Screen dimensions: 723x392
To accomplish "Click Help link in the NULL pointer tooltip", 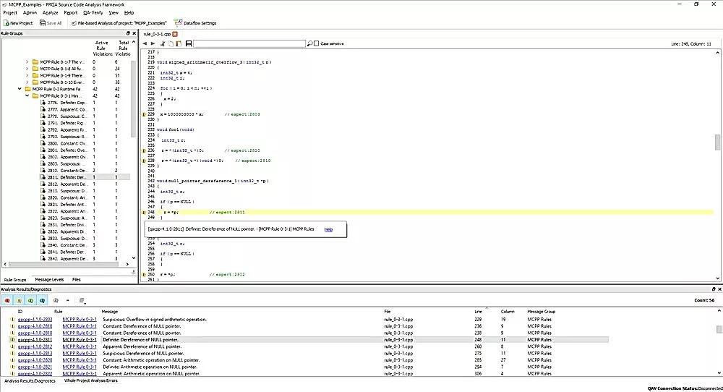I will pyautogui.click(x=328, y=229).
